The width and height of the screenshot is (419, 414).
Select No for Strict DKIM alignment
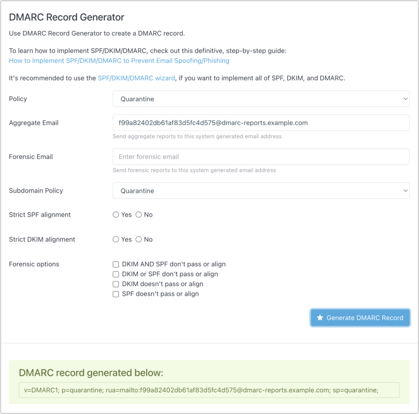coord(139,239)
